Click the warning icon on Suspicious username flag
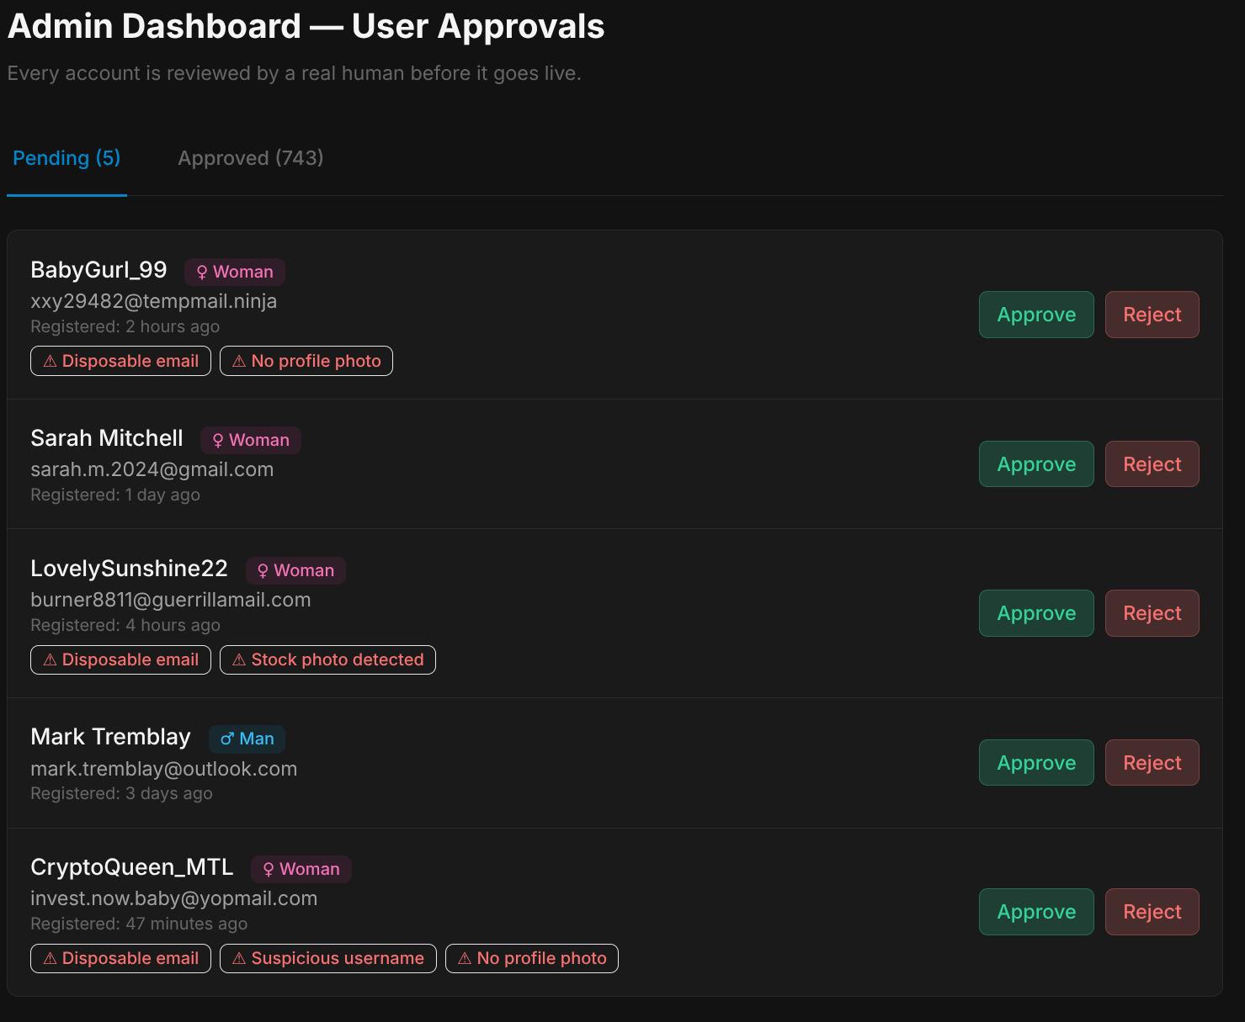The height and width of the screenshot is (1022, 1245). 238,958
